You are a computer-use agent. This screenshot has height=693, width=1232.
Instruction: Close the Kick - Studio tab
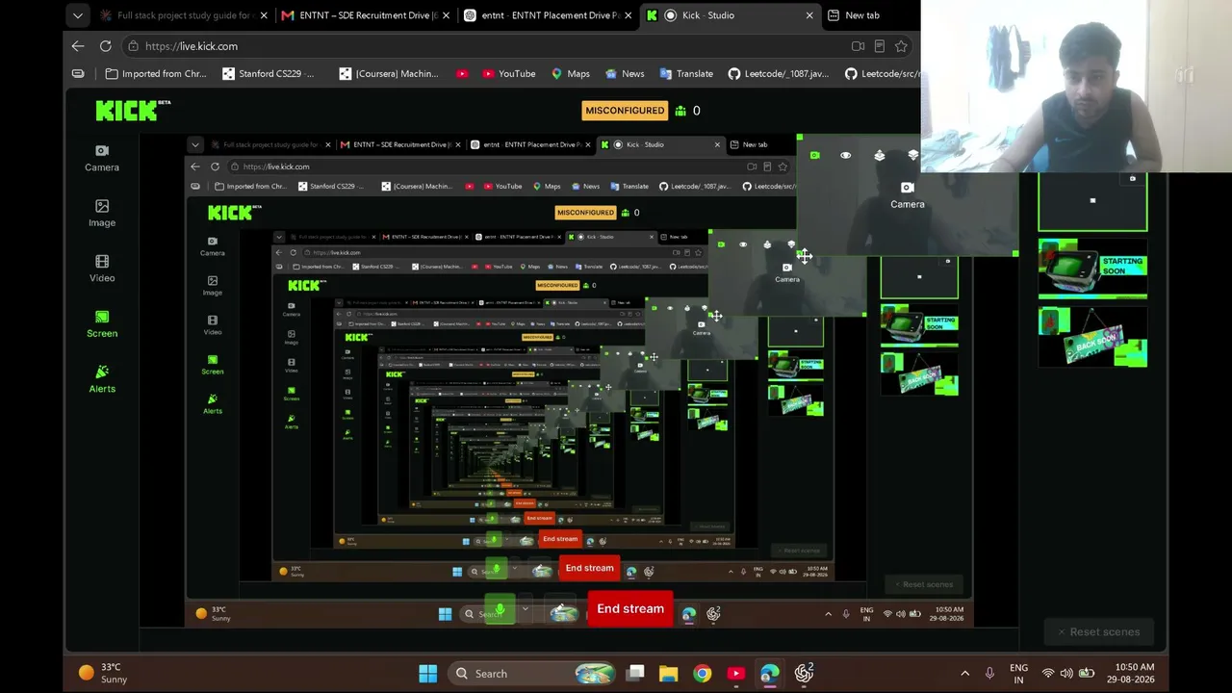tap(808, 15)
